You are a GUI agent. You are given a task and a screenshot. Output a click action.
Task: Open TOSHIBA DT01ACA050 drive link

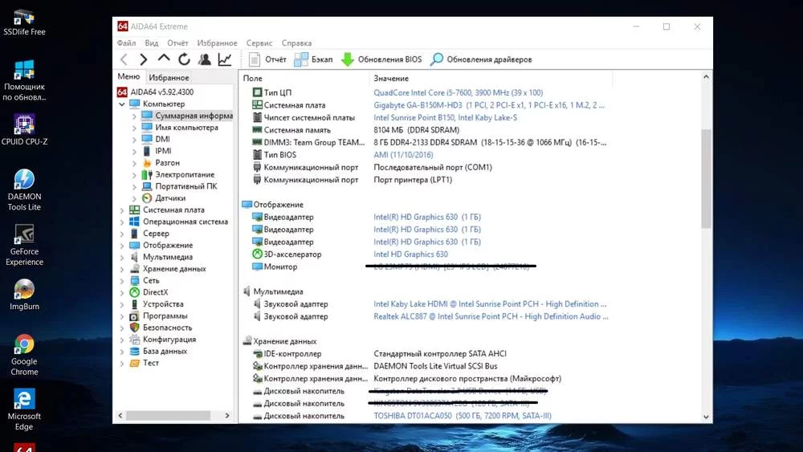[x=463, y=416]
